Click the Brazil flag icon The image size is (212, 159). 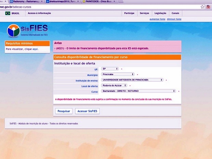pyautogui.click(x=8, y=13)
